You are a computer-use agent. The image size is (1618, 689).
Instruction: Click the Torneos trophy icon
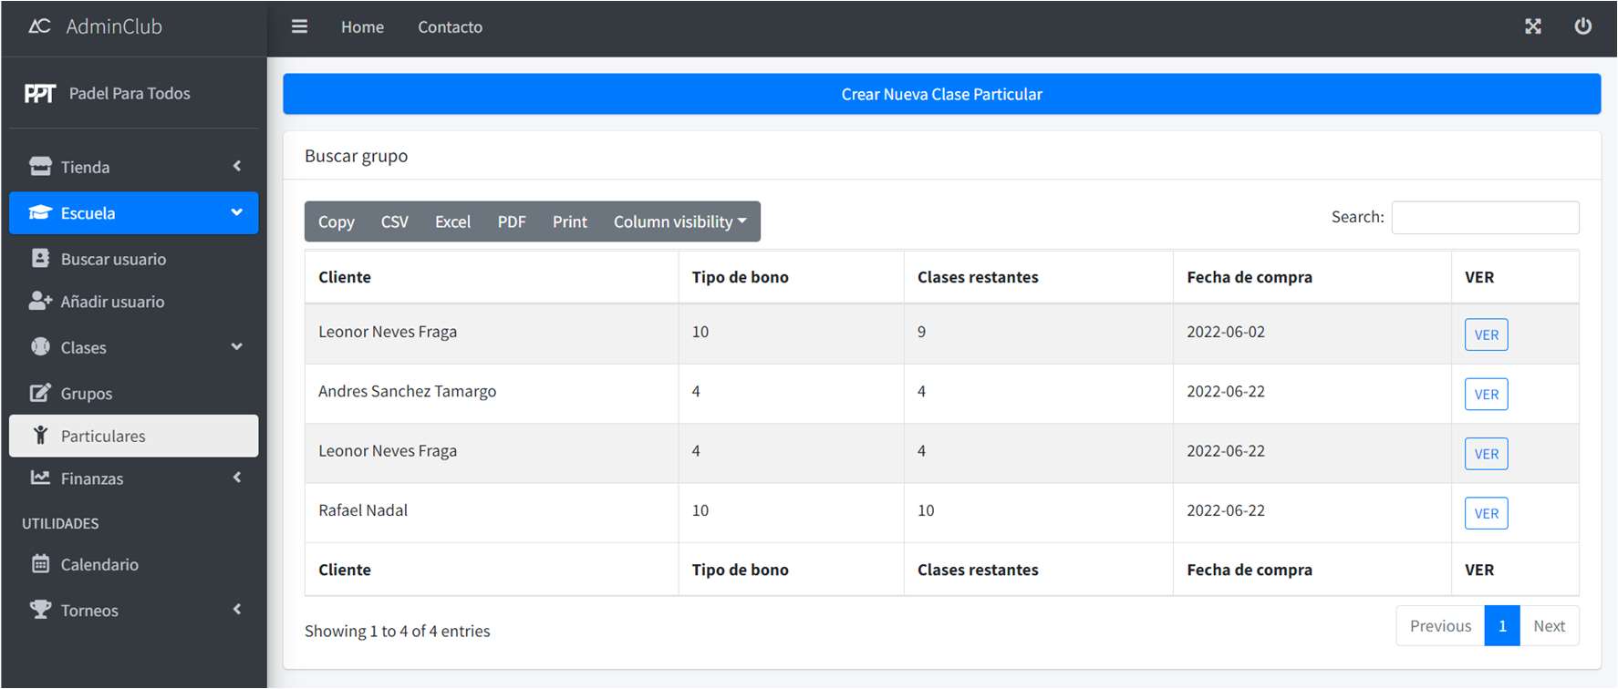[x=40, y=610]
